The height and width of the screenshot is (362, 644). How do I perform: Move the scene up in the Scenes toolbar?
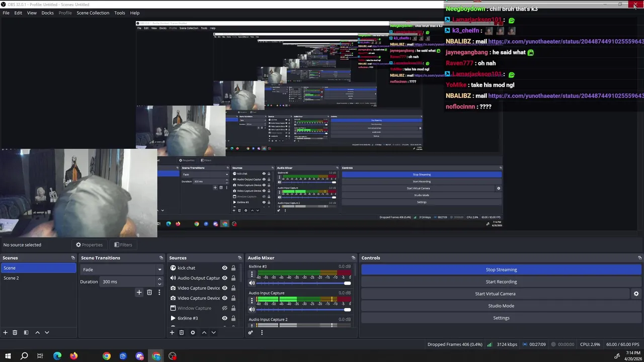pyautogui.click(x=37, y=332)
